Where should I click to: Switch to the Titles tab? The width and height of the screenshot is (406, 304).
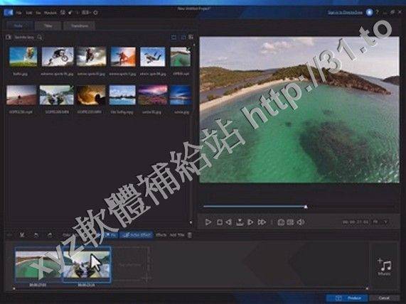click(x=48, y=26)
